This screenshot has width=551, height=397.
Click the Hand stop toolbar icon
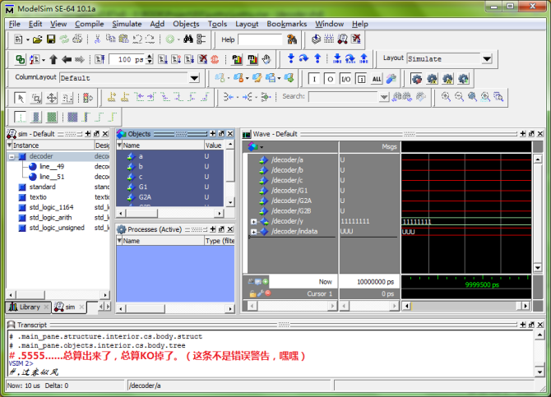click(266, 59)
